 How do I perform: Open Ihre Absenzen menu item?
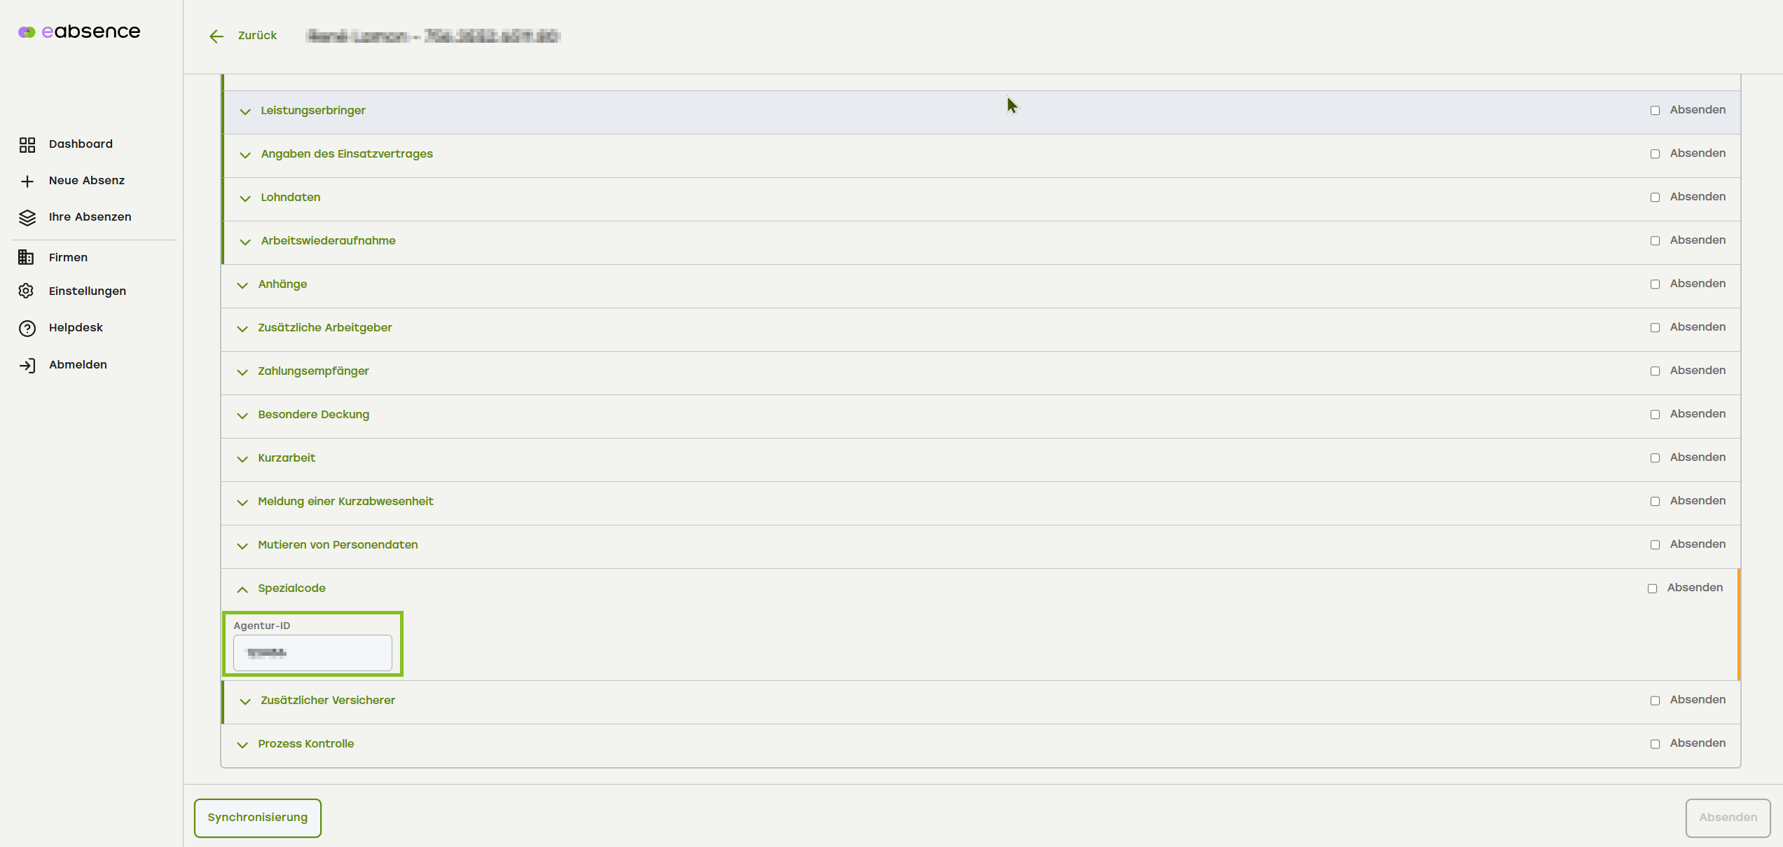pyautogui.click(x=90, y=217)
